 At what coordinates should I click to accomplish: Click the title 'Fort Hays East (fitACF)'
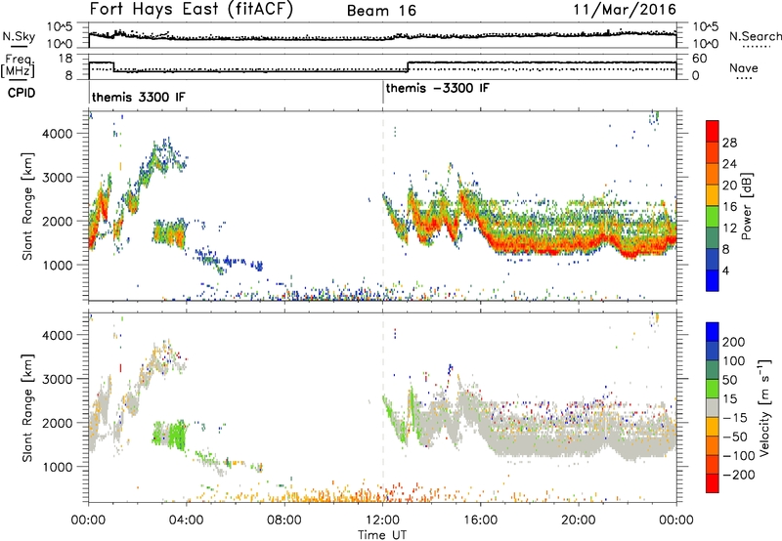click(192, 10)
